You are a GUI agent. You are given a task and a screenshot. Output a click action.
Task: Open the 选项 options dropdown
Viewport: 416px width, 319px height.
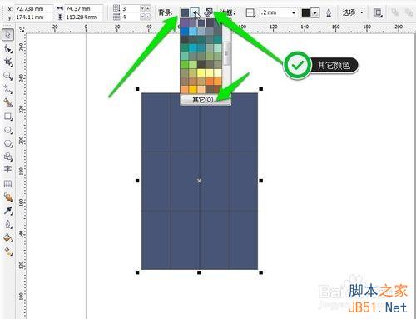tap(353, 12)
